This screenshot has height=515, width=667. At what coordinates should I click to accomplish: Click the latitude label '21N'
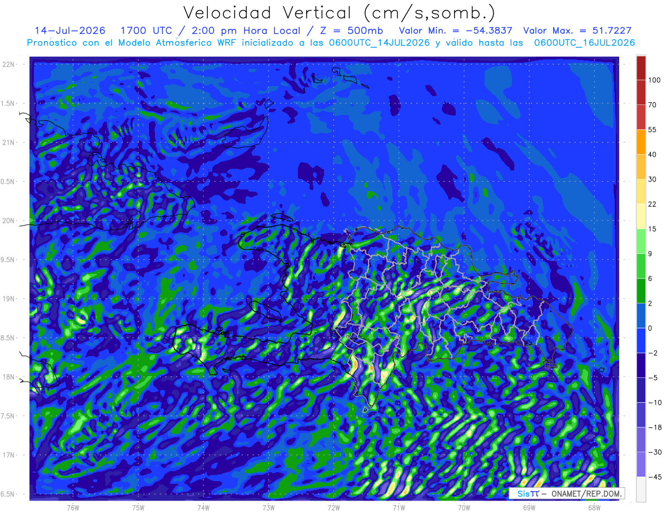pos(8,142)
